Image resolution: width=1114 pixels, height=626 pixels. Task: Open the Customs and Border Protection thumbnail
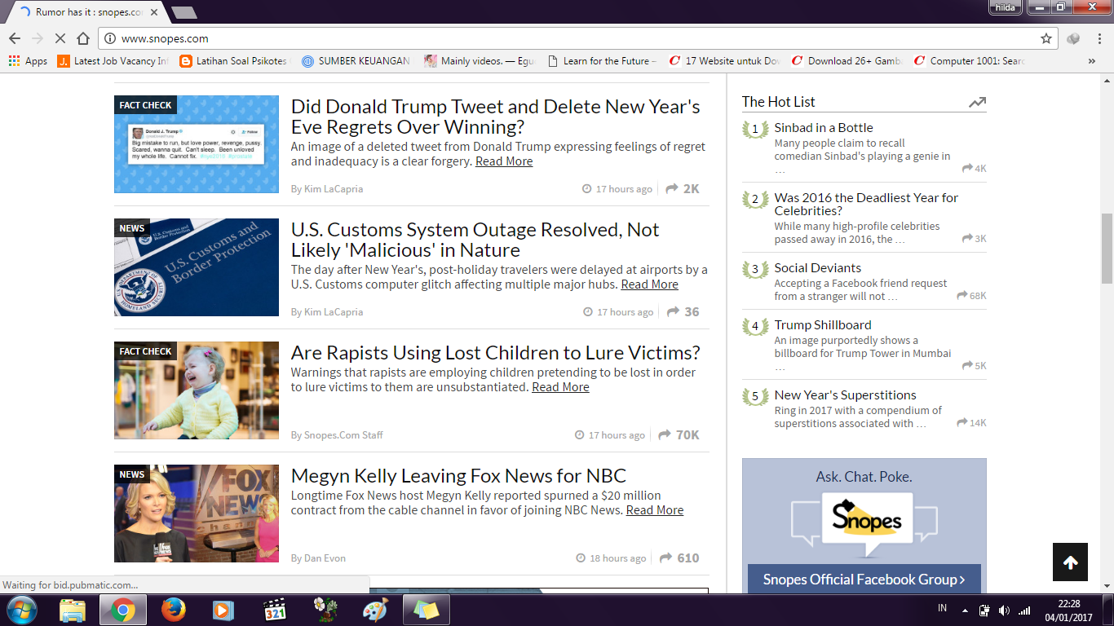tap(197, 267)
